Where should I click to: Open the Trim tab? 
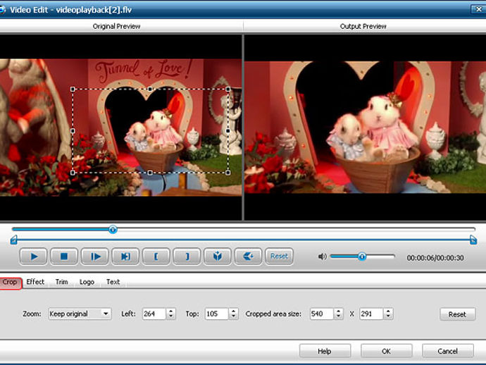[x=61, y=282]
